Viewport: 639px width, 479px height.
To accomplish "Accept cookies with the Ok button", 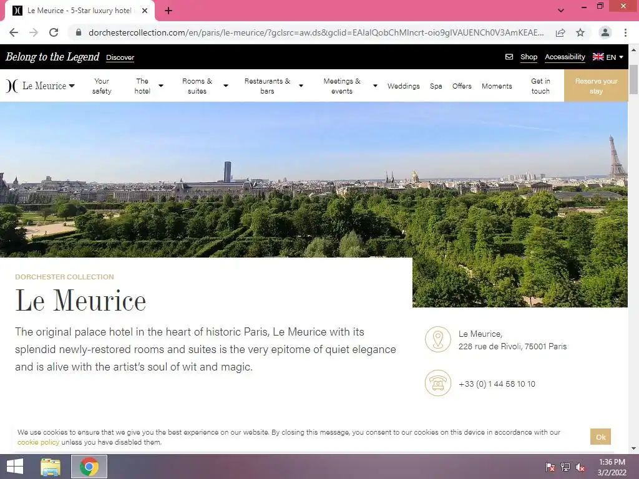I will tap(601, 437).
